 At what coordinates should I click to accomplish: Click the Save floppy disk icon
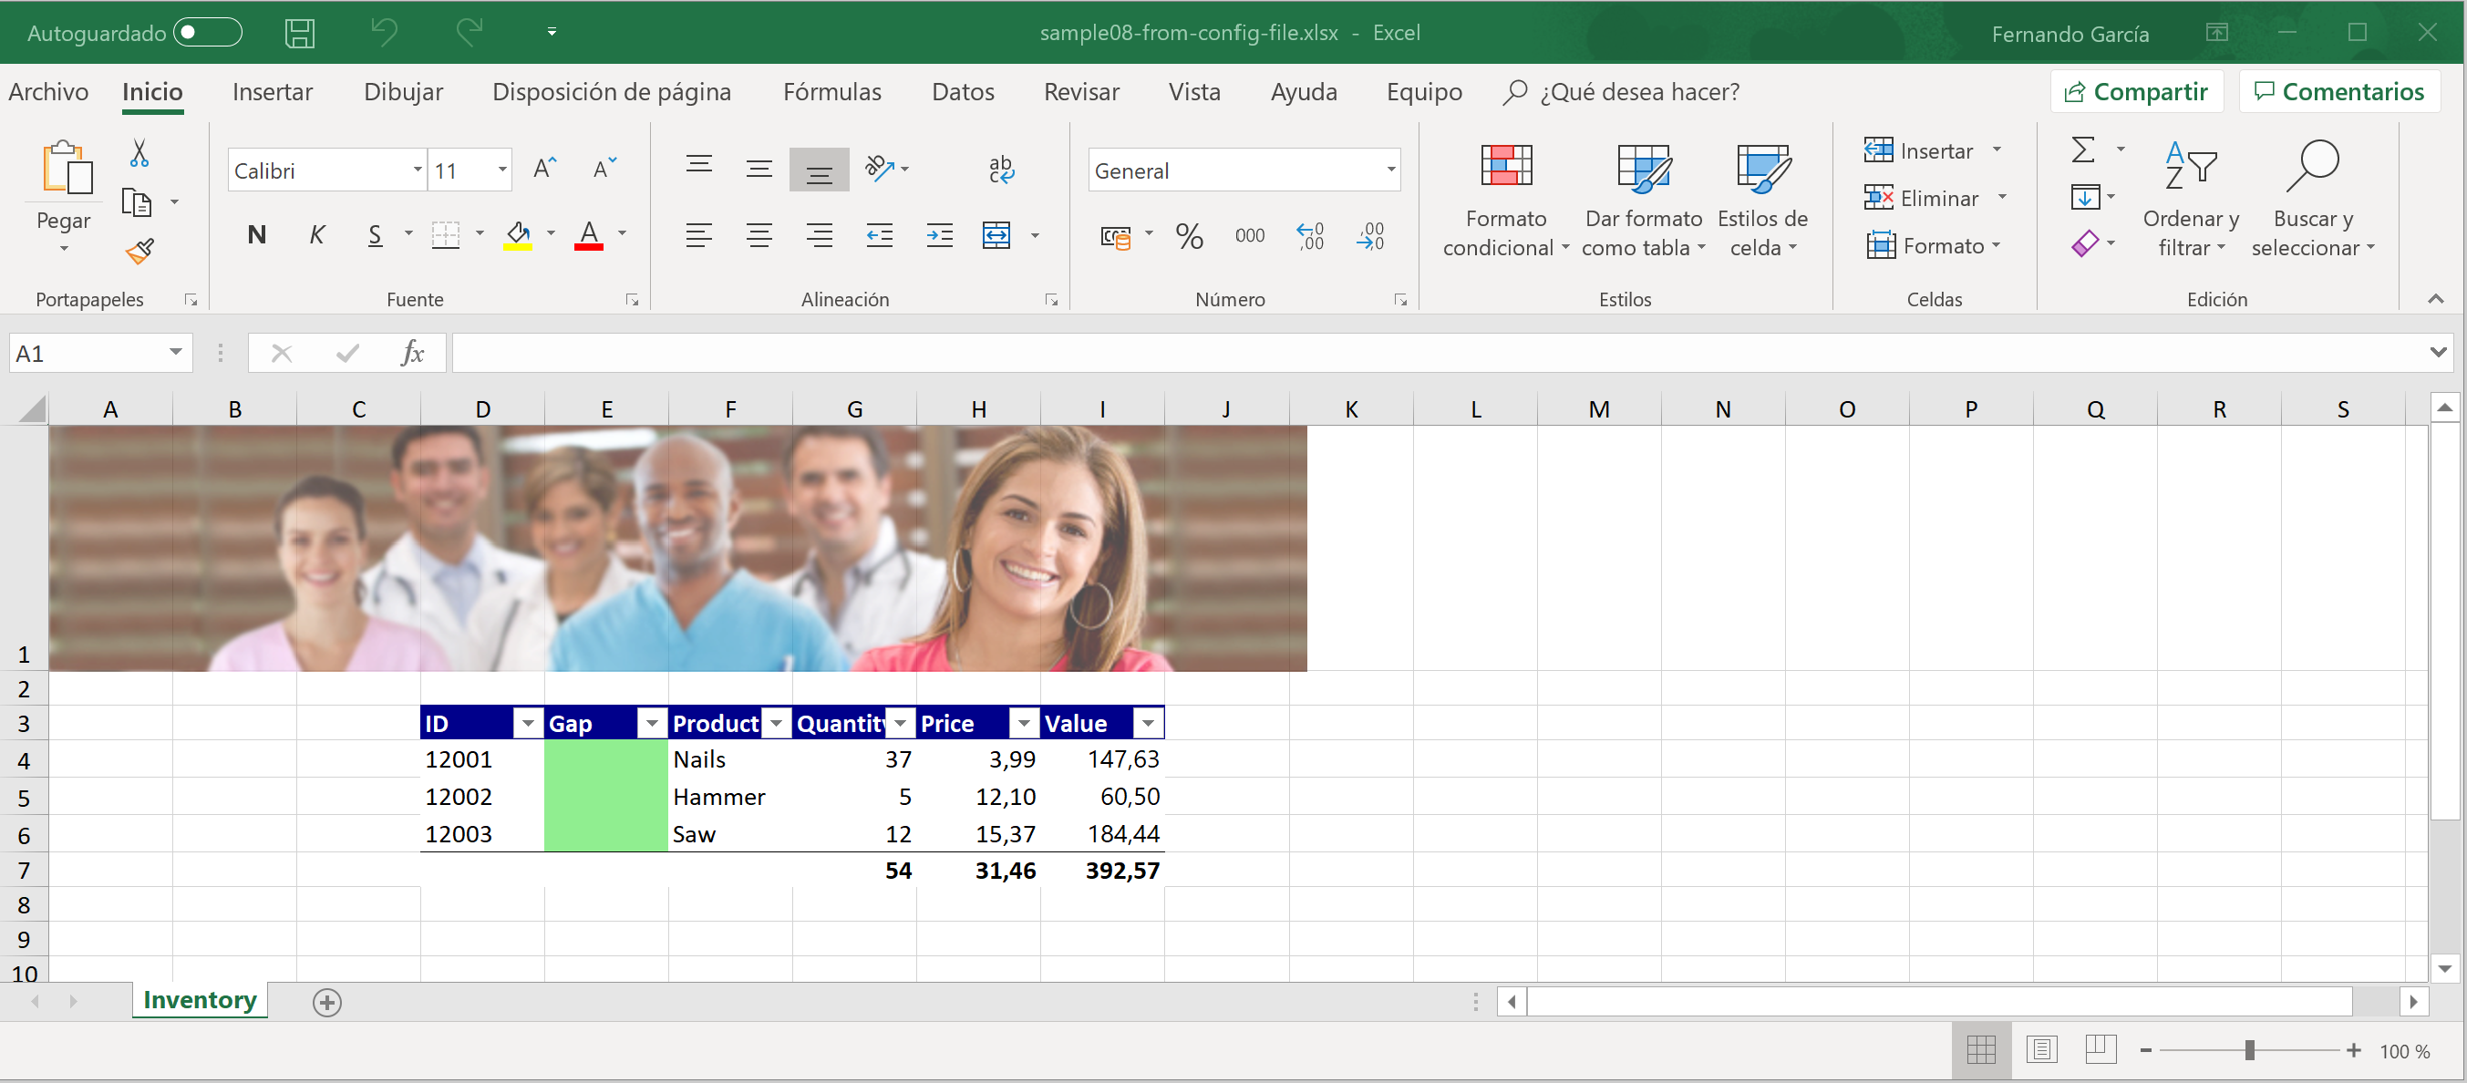click(300, 34)
